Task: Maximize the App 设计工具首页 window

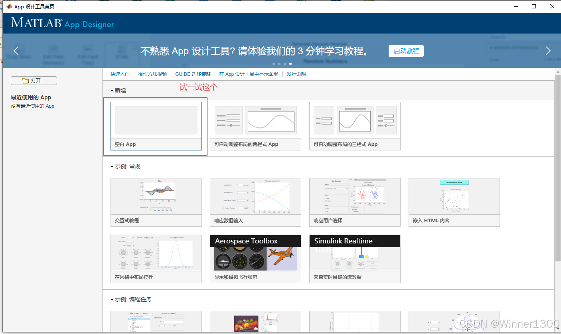Action: [534, 6]
